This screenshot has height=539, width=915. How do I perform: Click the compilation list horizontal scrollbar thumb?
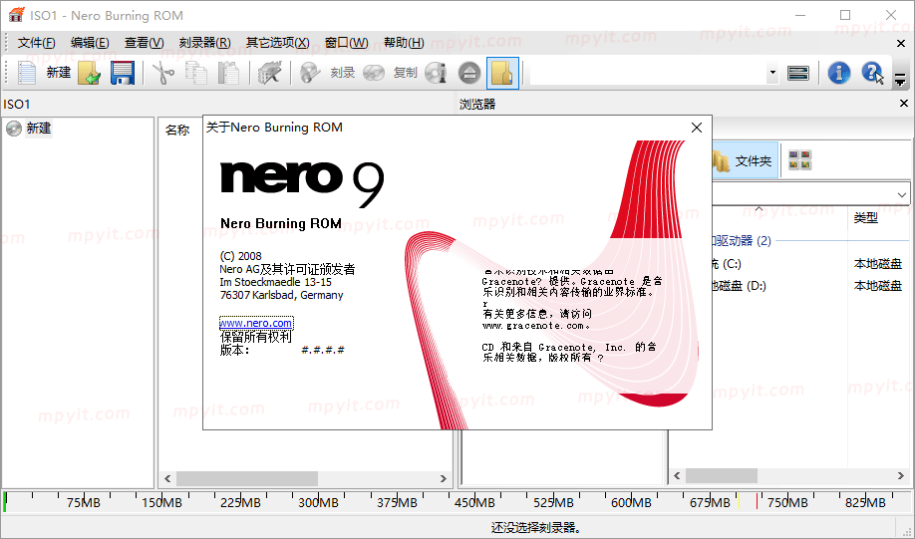247,478
